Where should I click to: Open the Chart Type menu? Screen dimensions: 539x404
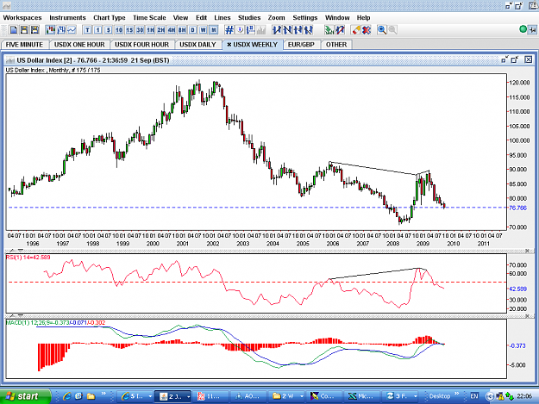point(110,18)
